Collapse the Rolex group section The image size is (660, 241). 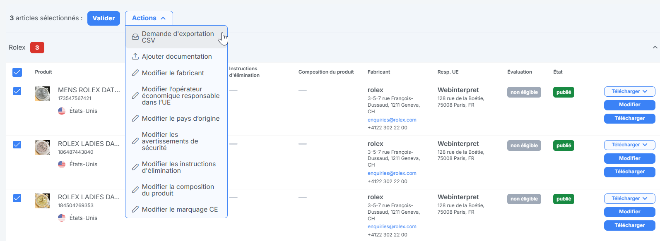655,47
